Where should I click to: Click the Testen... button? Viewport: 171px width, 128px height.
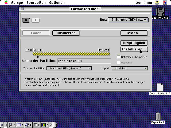(134, 33)
